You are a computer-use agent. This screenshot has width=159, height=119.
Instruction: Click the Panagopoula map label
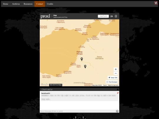coord(115,34)
